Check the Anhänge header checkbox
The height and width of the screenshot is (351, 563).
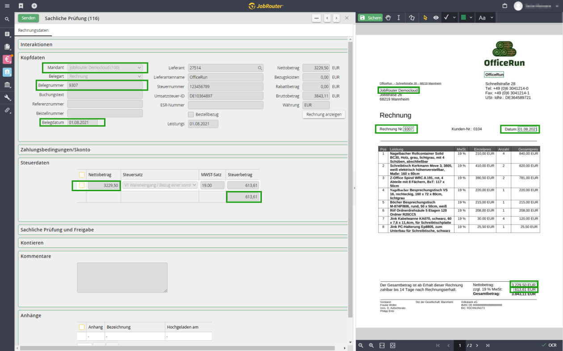pyautogui.click(x=82, y=327)
